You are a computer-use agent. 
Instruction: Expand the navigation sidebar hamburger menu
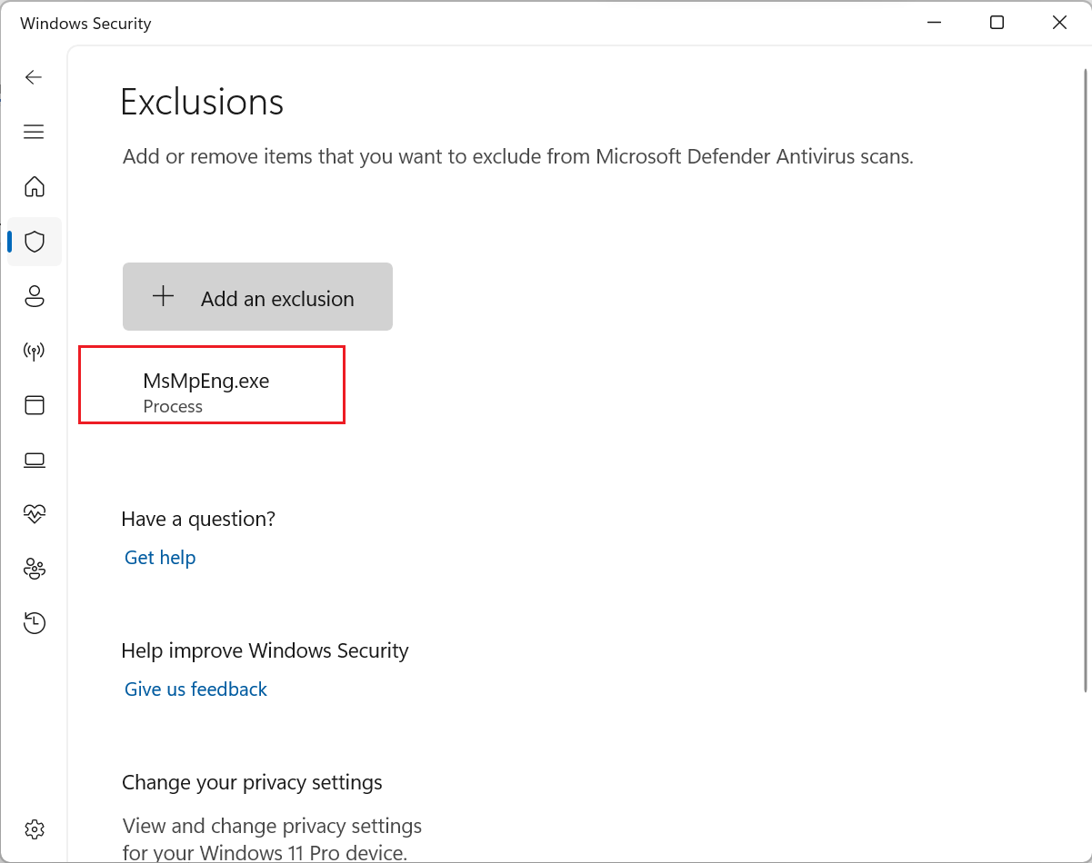tap(34, 132)
